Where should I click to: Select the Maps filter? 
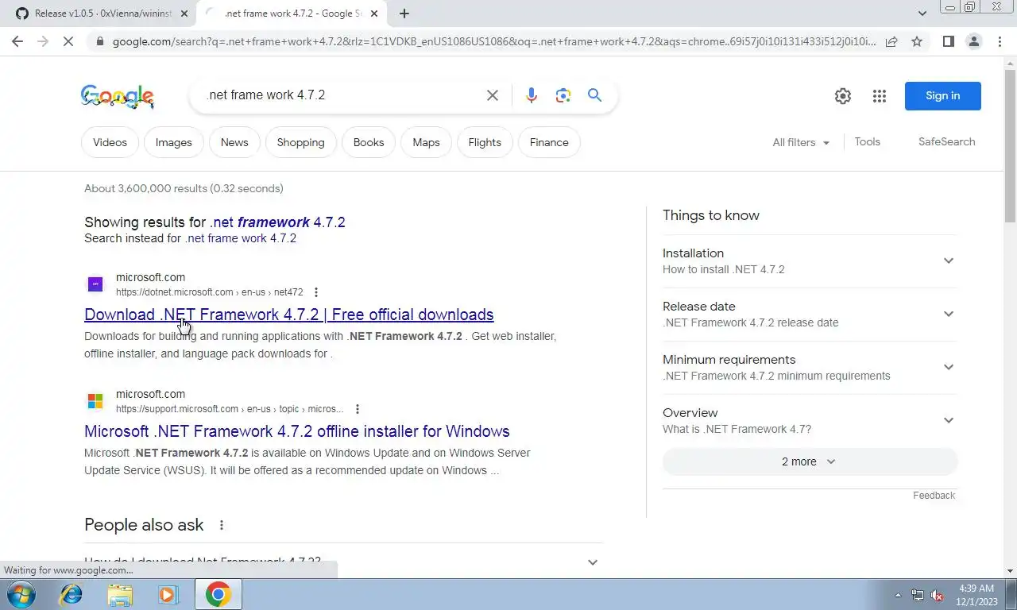pos(426,142)
